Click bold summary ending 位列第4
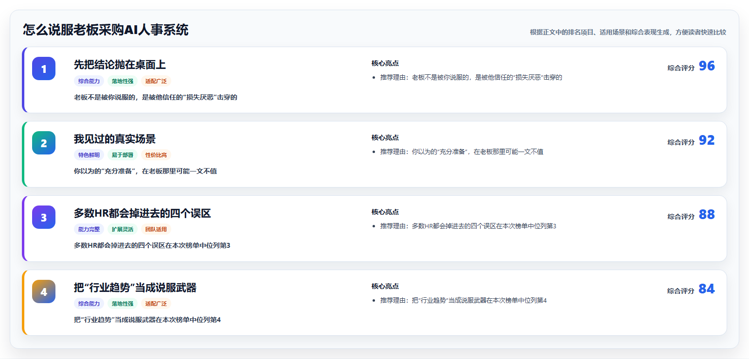 (147, 320)
